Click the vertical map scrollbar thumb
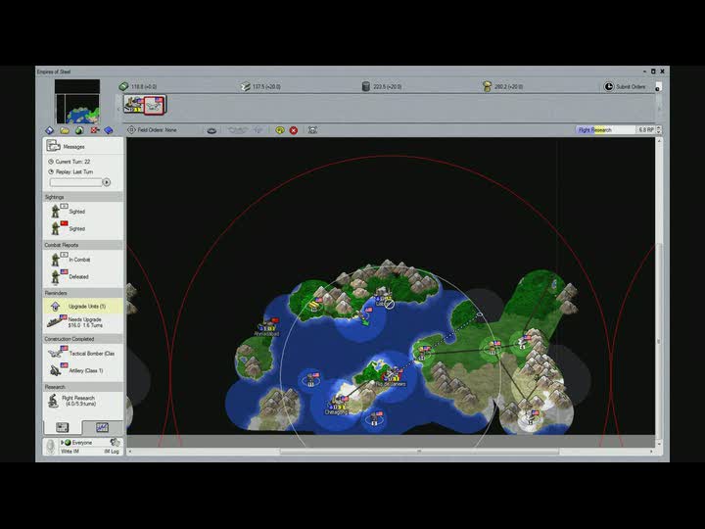705x529 pixels. (x=659, y=344)
